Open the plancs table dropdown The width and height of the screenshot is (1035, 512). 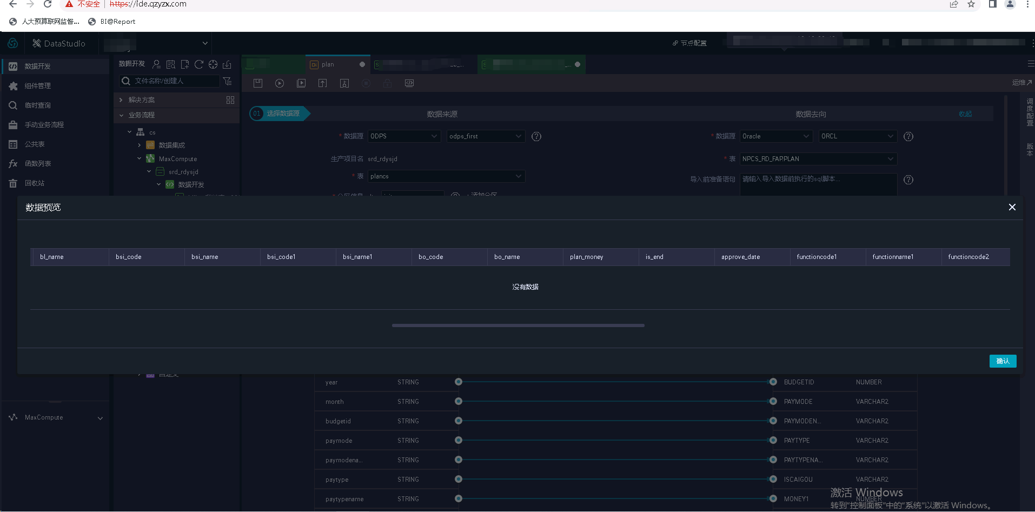[446, 176]
